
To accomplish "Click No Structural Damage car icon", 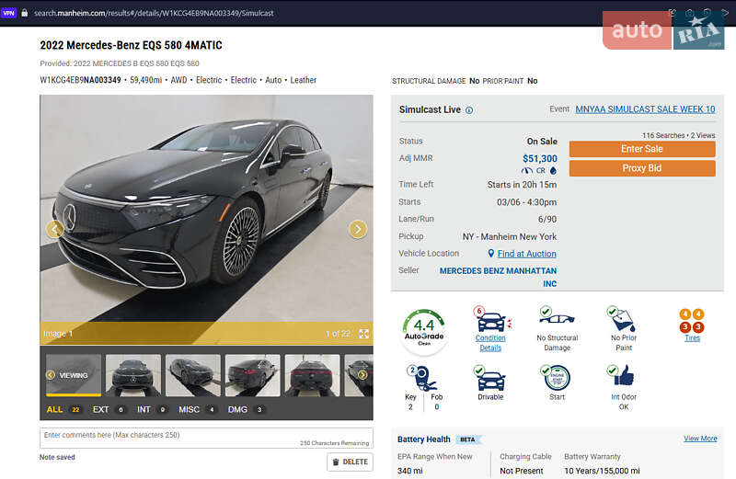I will tap(557, 316).
